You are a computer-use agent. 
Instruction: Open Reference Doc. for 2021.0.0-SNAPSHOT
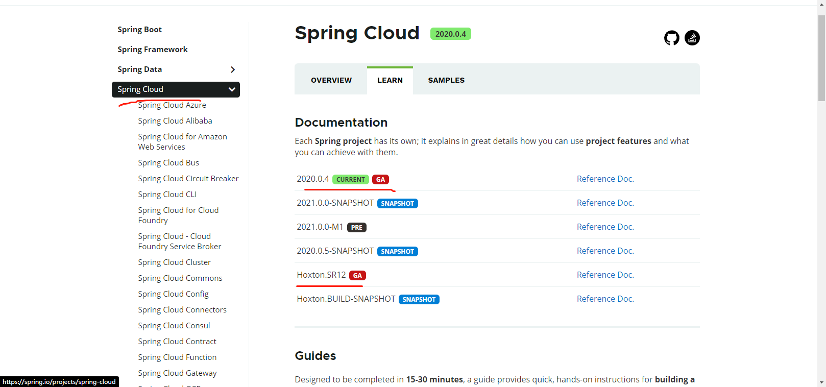point(605,203)
